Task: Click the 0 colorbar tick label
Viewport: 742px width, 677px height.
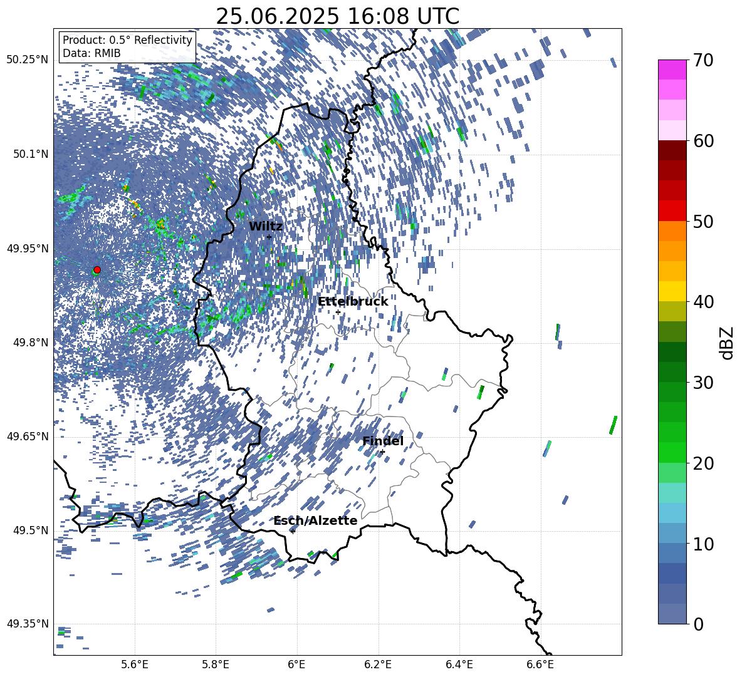Action: [699, 624]
